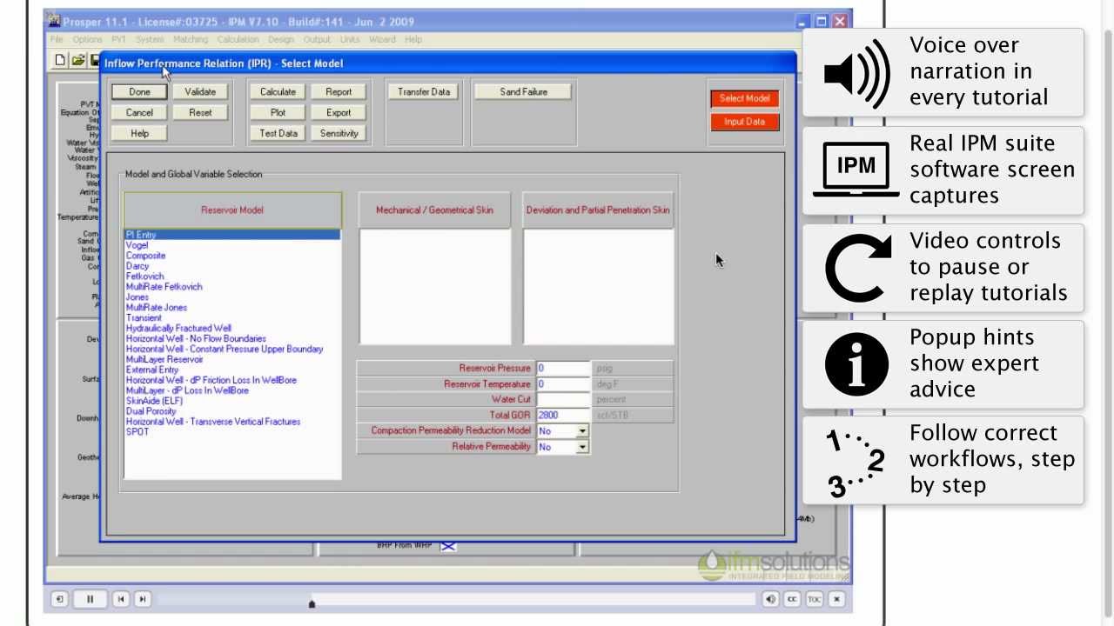This screenshot has width=1114, height=626.
Task: Click the Validate button
Action: tap(200, 91)
